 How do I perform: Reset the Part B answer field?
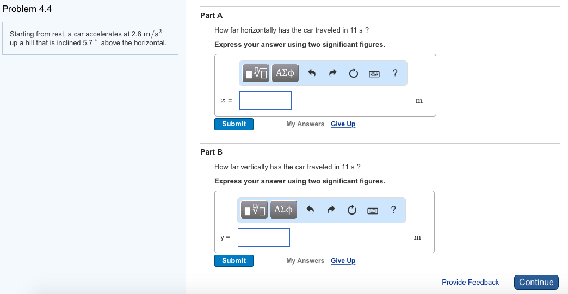(354, 210)
